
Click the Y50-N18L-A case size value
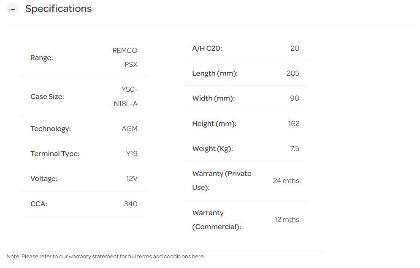126,96
